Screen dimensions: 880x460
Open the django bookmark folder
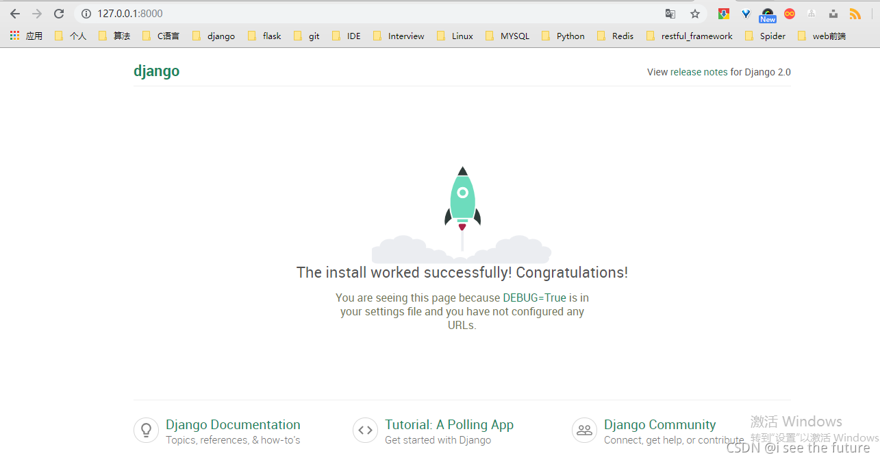(x=214, y=36)
